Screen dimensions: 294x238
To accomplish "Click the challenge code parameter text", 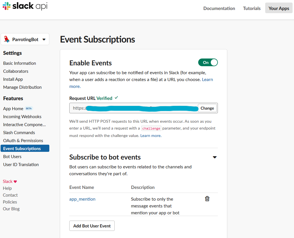I will 151,128.
